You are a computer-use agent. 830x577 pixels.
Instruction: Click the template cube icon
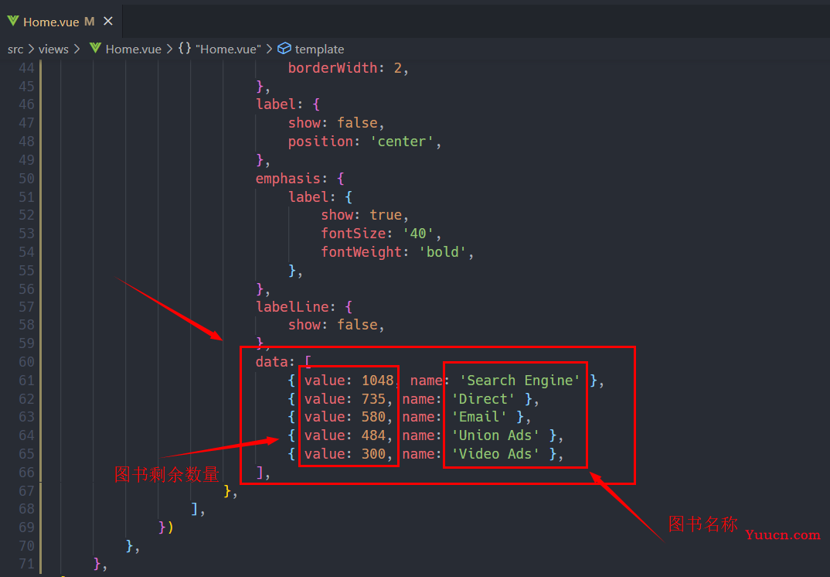(x=284, y=49)
